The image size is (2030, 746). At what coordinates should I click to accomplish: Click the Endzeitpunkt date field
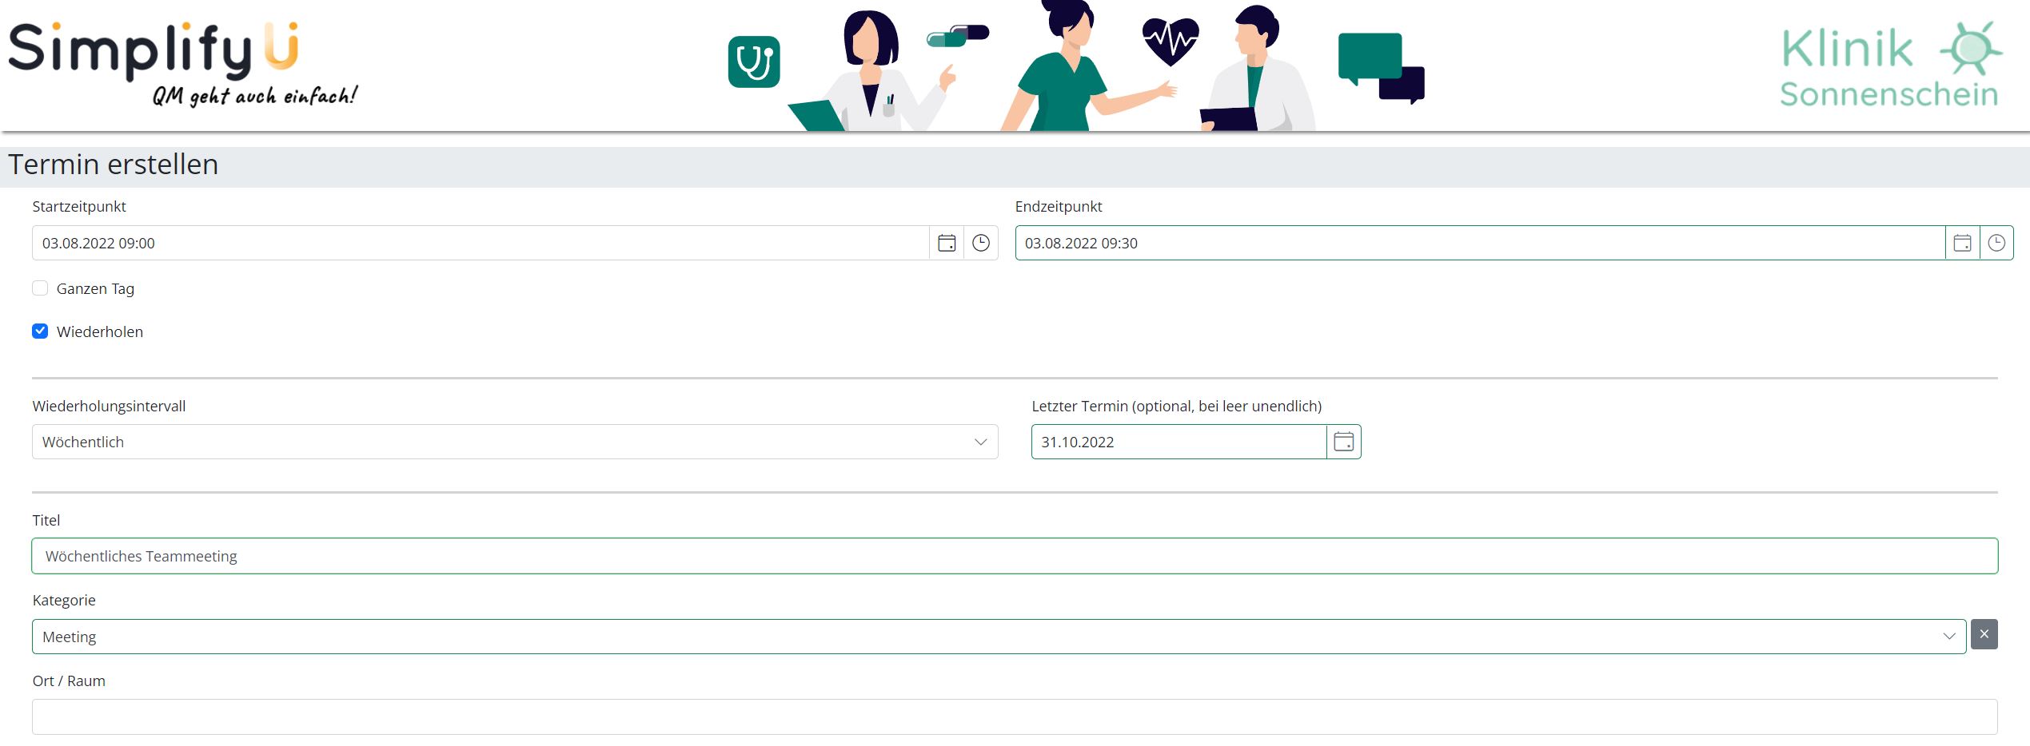tap(1480, 243)
